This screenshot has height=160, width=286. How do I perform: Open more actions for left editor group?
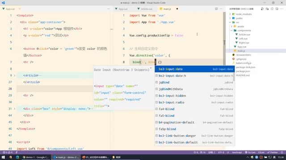(109, 9)
